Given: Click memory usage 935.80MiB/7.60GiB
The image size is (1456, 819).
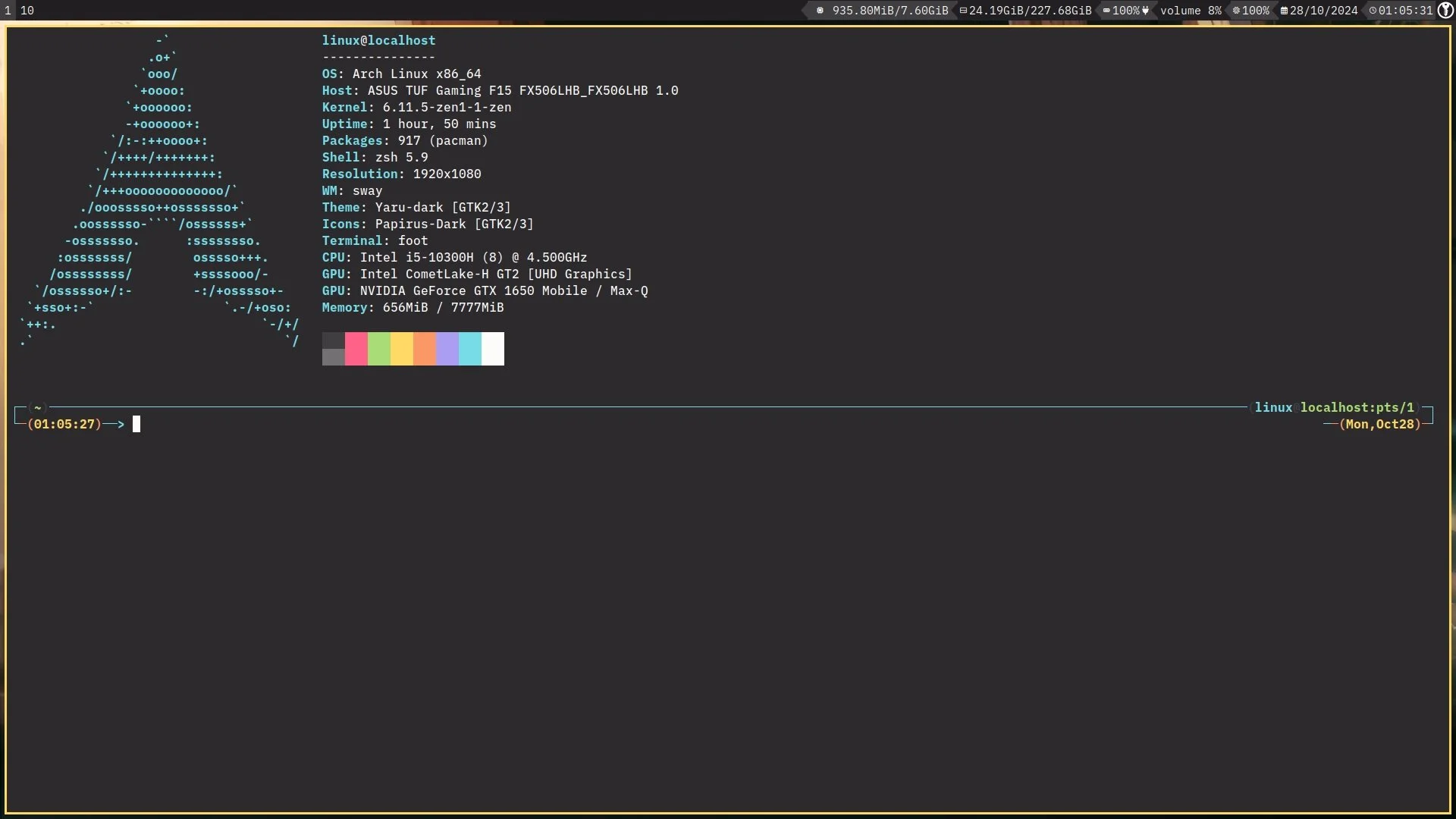Looking at the screenshot, I should pyautogui.click(x=890, y=11).
